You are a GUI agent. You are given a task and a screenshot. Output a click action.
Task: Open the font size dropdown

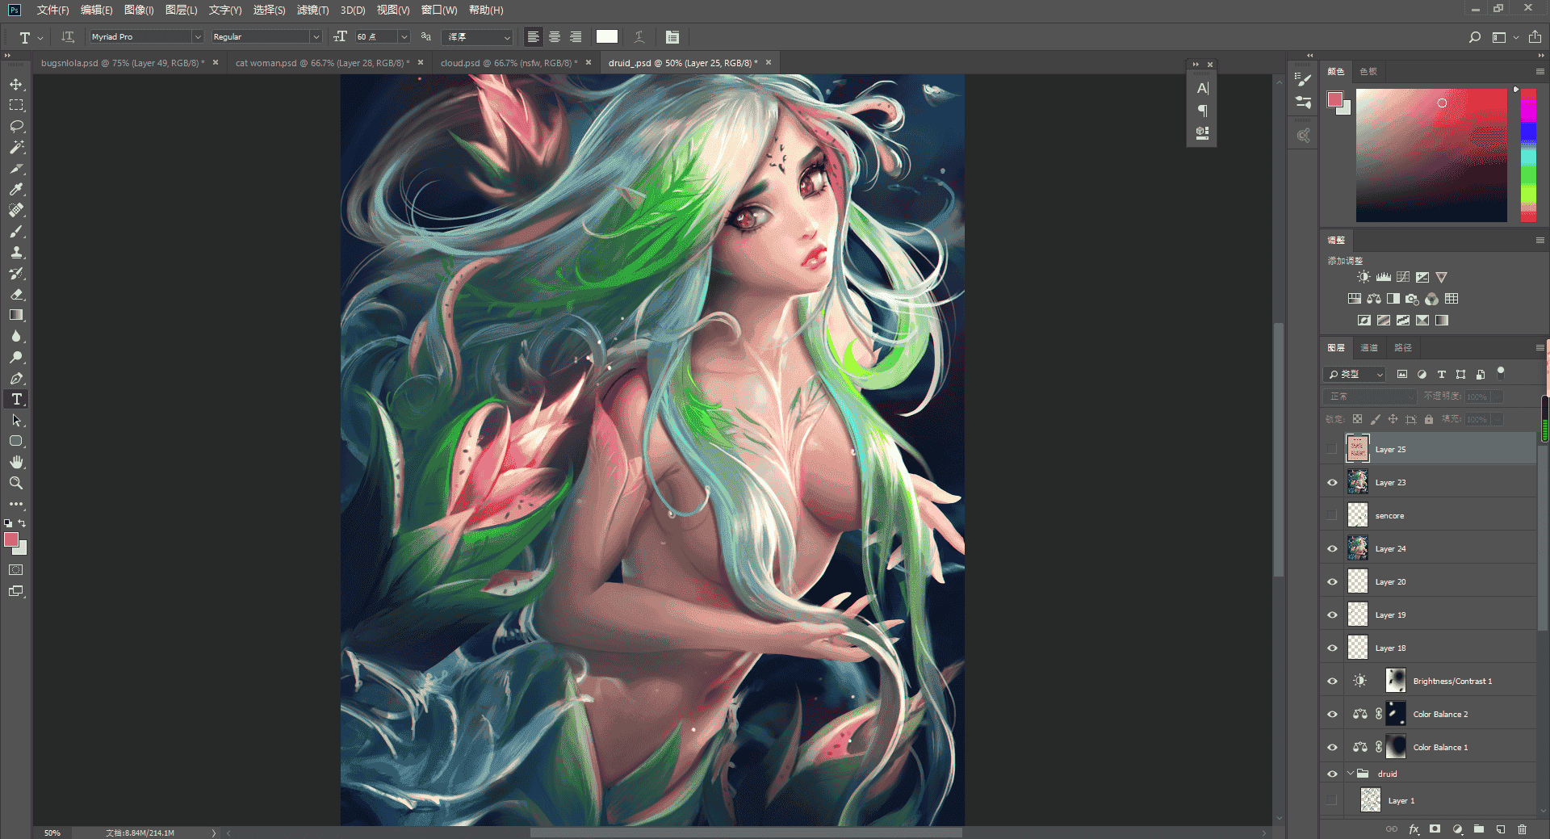[404, 36]
